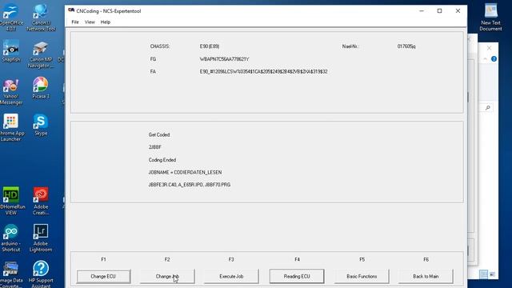Viewport: 512px width, 288px height.
Task: Launch the Snapfish desktop icon
Action: point(10,51)
